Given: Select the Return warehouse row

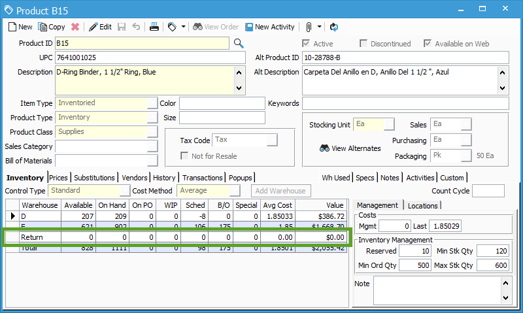Looking at the screenshot, I should (x=39, y=237).
